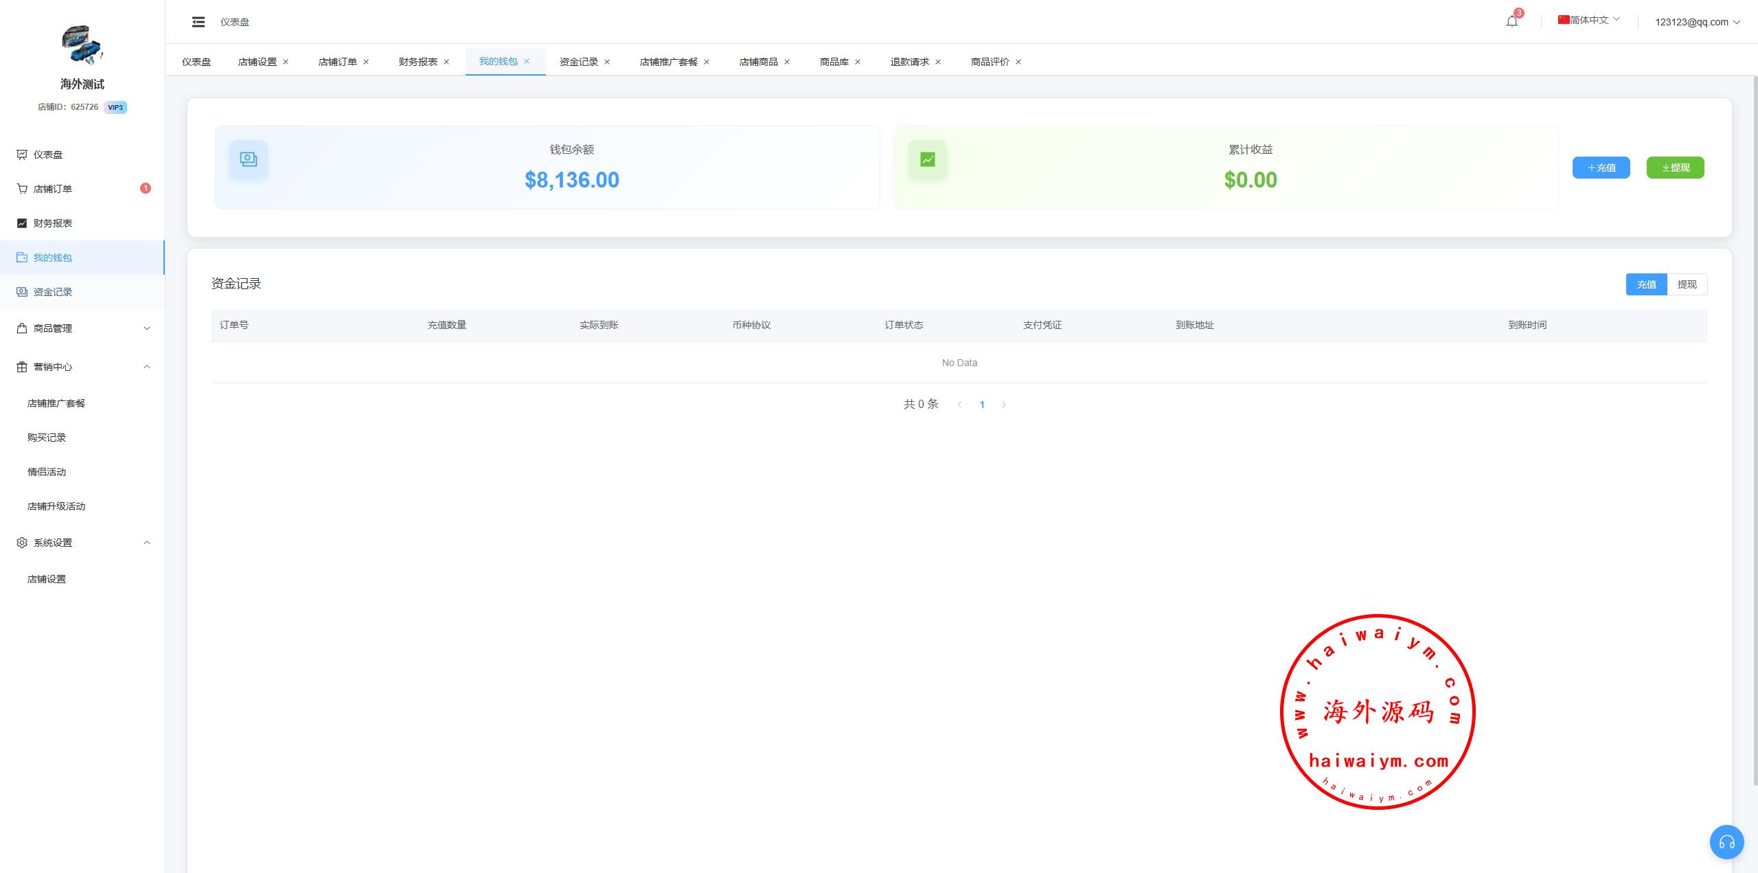This screenshot has width=1758, height=873.
Task: Click the cumulative earnings chart icon
Action: [x=927, y=159]
